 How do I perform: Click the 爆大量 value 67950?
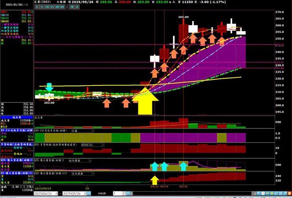[27, 163]
